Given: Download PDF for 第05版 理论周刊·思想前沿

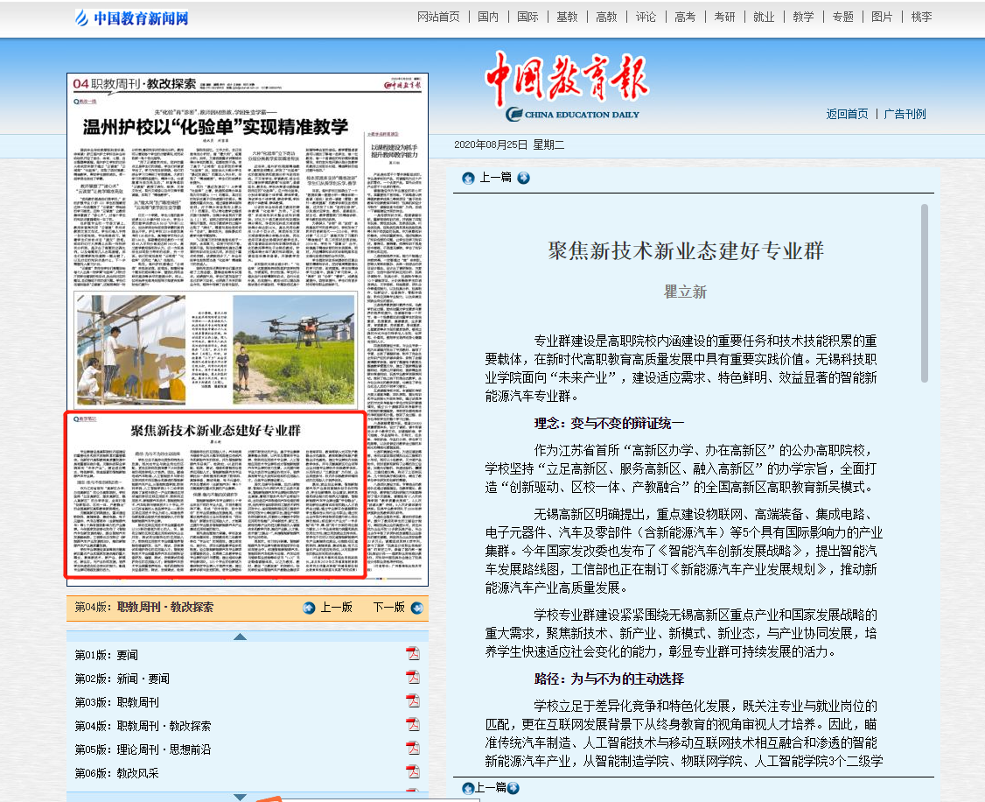Looking at the screenshot, I should tap(412, 749).
